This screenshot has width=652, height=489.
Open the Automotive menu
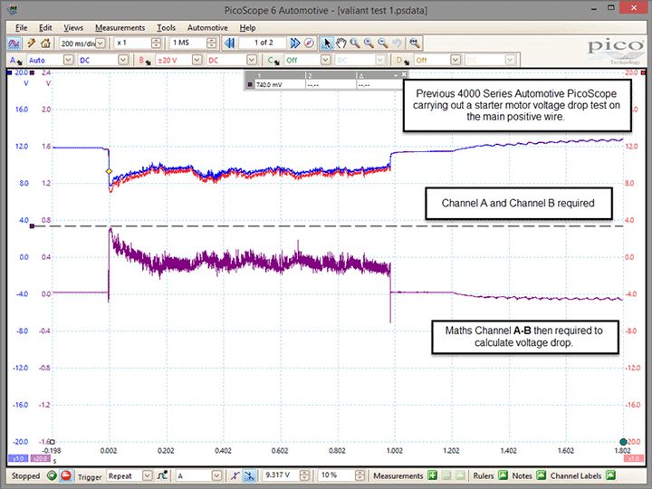(x=207, y=28)
